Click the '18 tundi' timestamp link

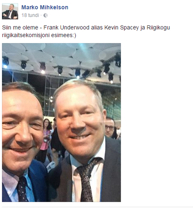pyautogui.click(x=30, y=15)
